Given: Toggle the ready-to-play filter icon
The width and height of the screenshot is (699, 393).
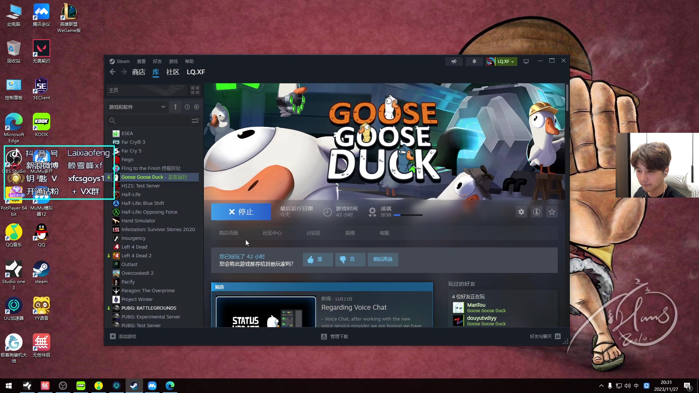Looking at the screenshot, I should tap(197, 107).
